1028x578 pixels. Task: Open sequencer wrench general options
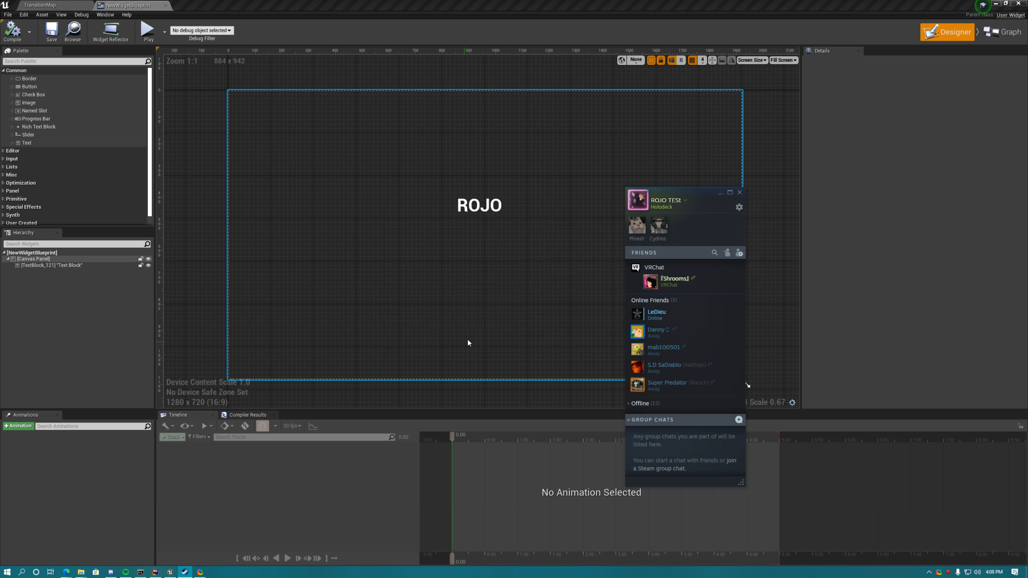click(x=167, y=426)
